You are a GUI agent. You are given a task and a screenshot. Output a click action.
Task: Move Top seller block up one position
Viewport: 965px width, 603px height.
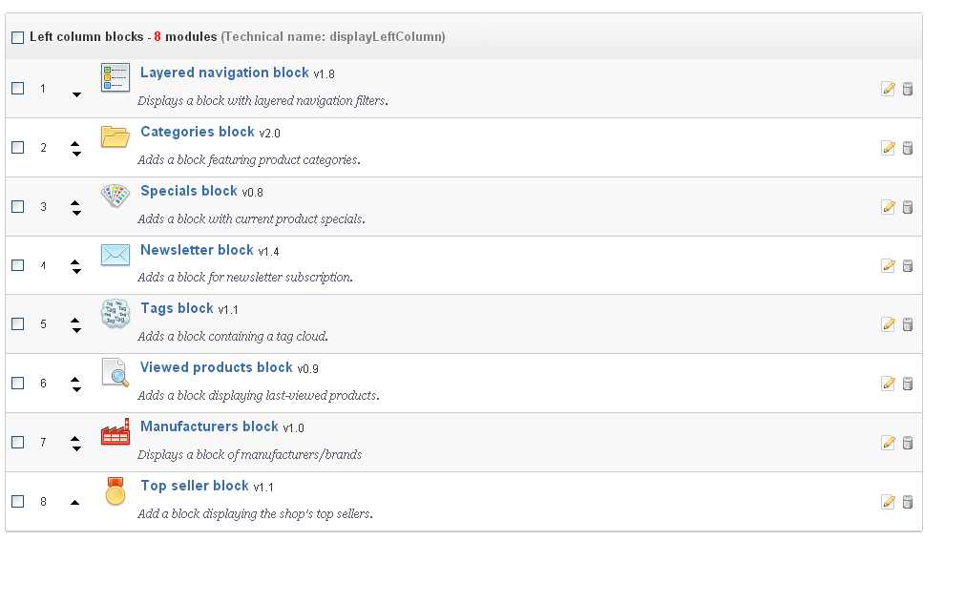pos(75,503)
